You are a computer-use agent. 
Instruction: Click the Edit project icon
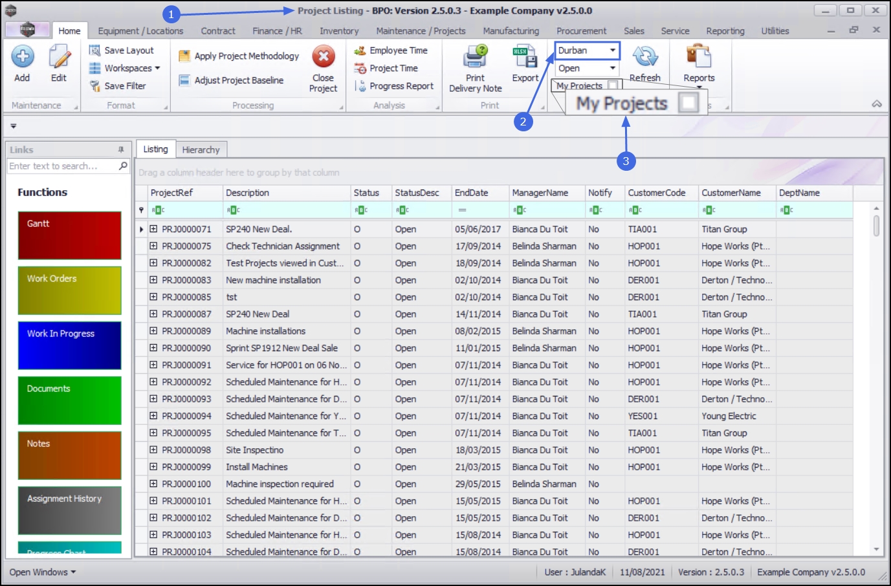(x=59, y=58)
